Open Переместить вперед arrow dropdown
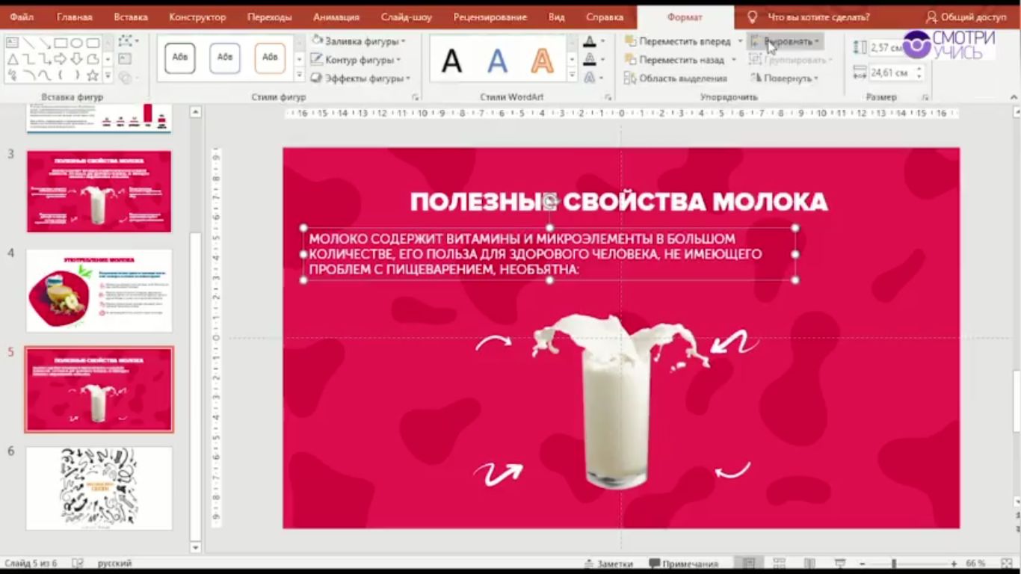Viewport: 1021px width, 574px height. click(x=740, y=41)
